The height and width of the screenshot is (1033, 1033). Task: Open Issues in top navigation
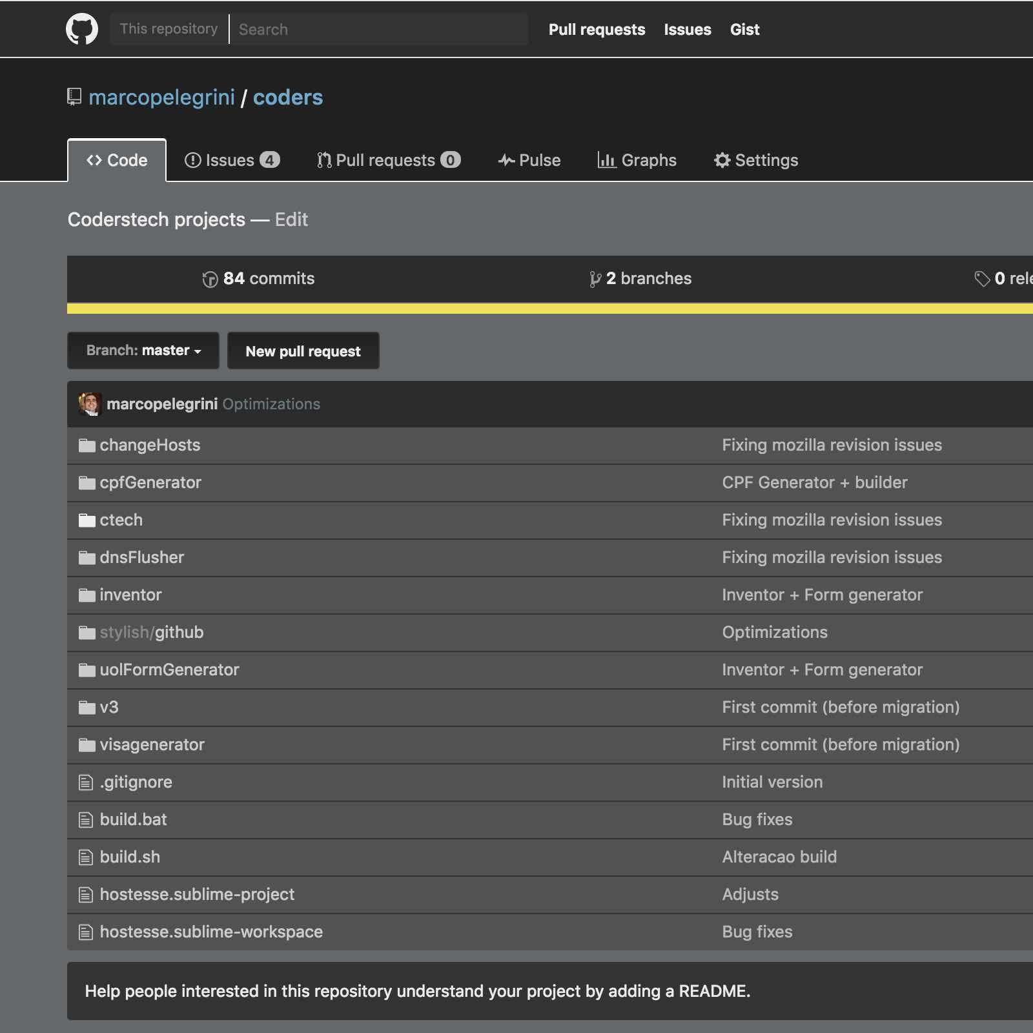(x=688, y=30)
